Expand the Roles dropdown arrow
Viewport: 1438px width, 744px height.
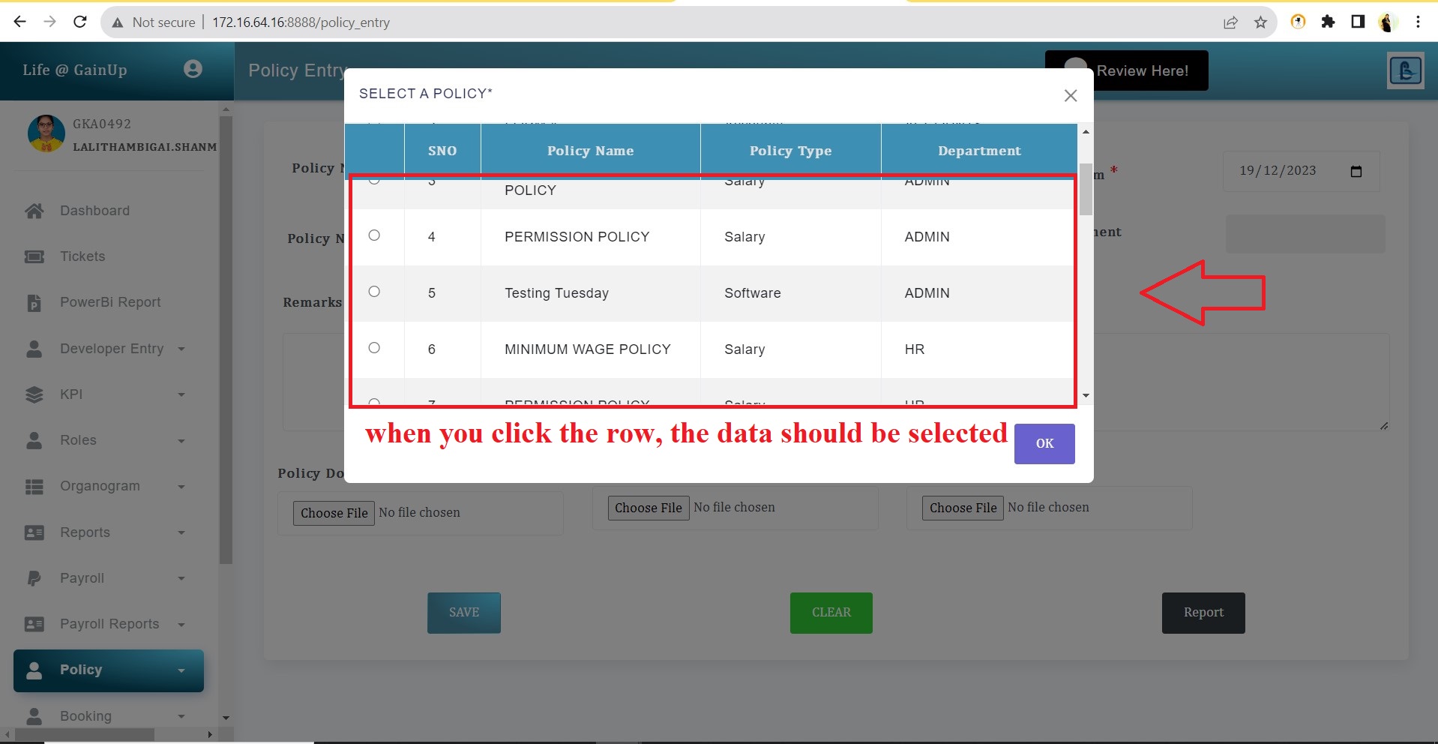pyautogui.click(x=181, y=441)
